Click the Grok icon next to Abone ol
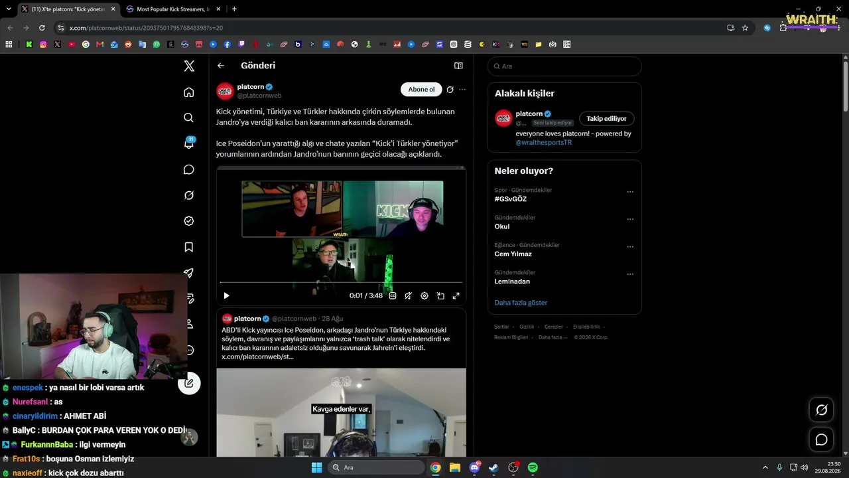The image size is (849, 478). (x=450, y=90)
